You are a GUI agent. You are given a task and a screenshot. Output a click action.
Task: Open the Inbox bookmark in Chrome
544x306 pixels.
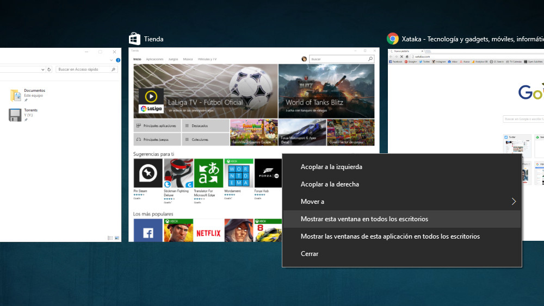tap(453, 61)
